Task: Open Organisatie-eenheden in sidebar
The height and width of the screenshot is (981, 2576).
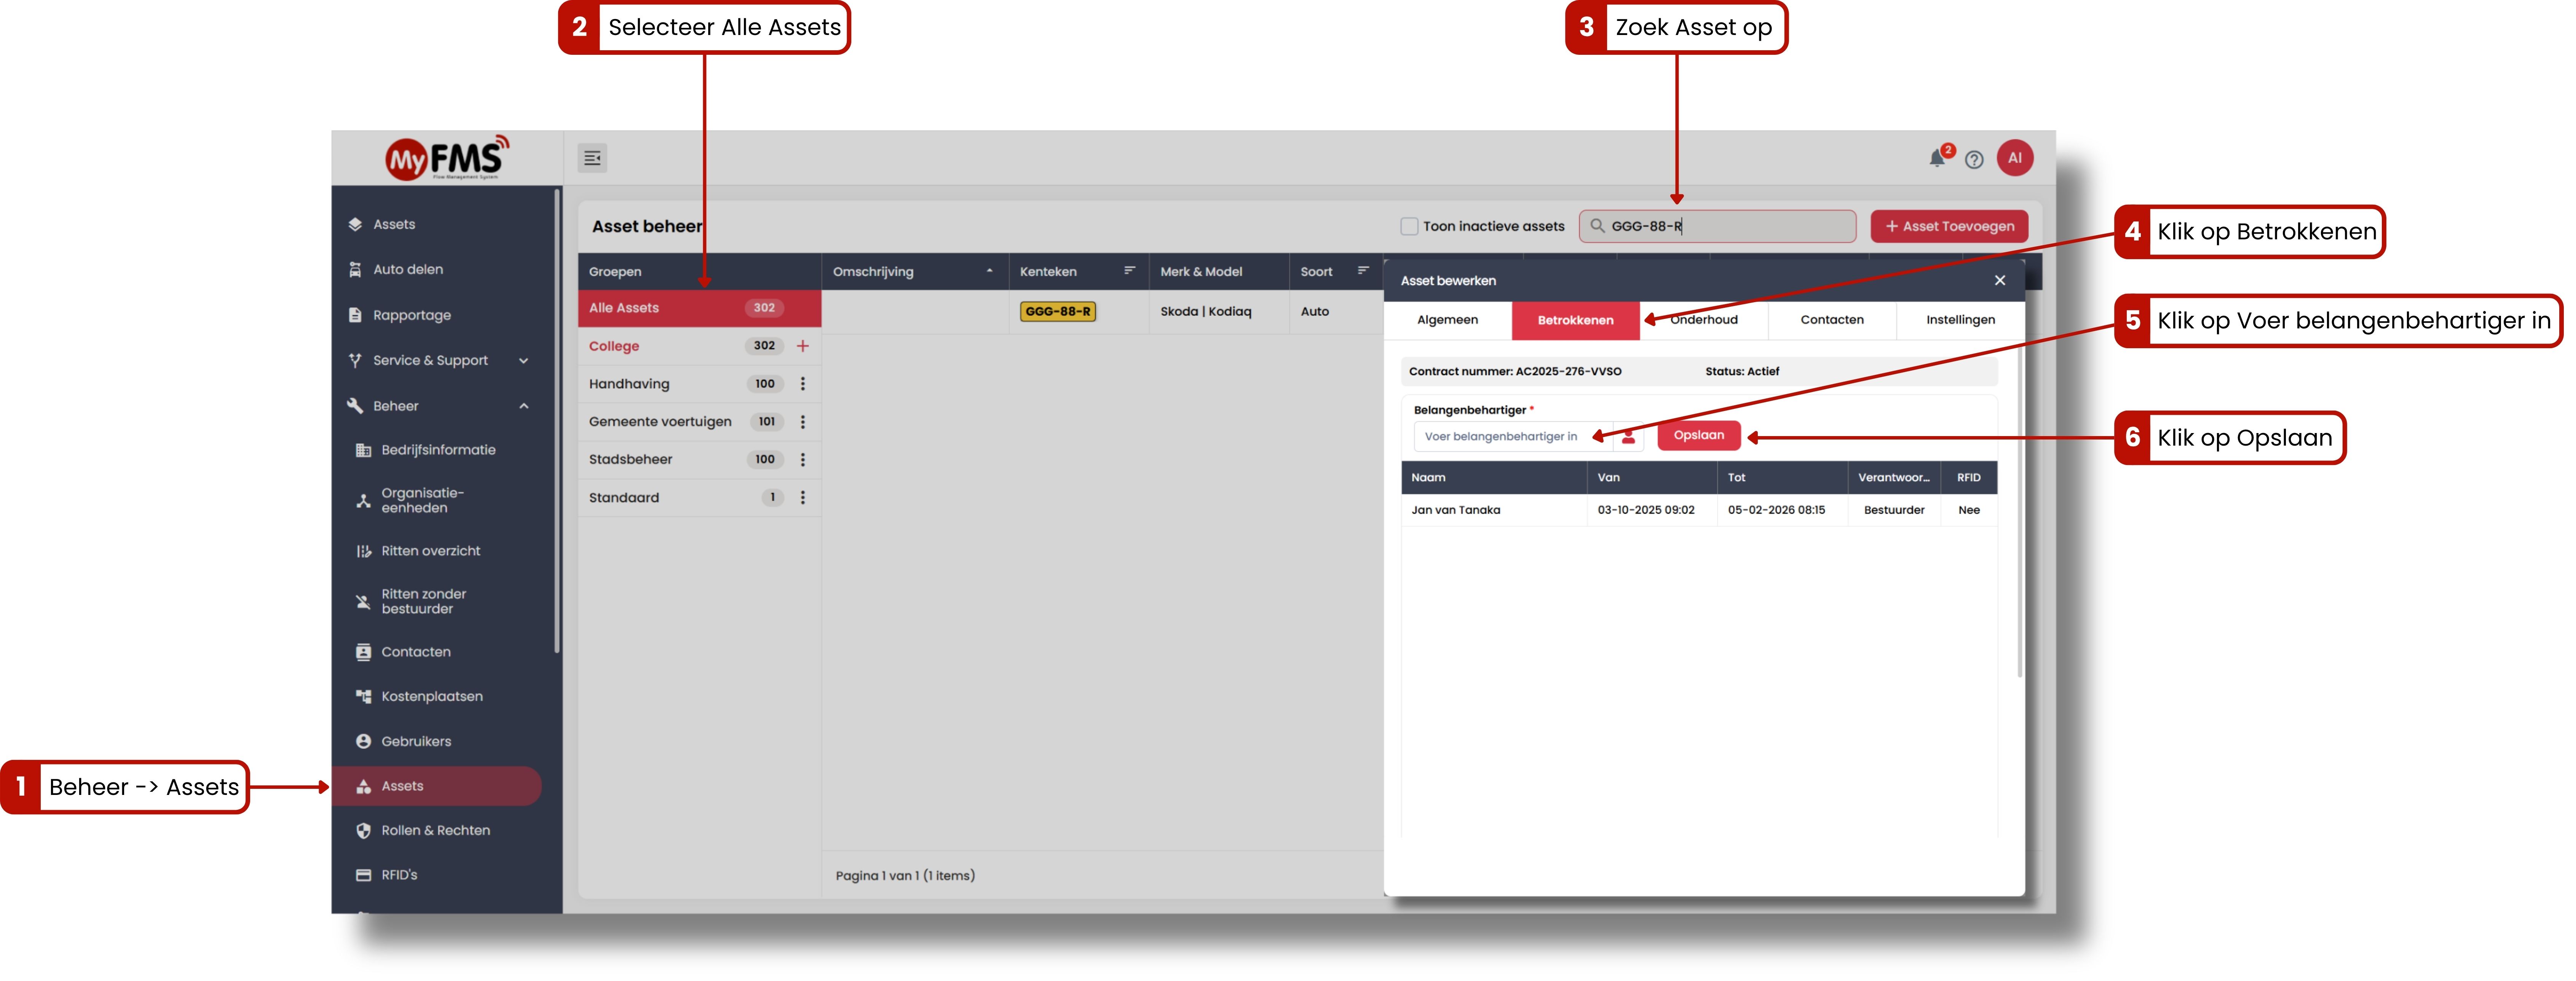Action: (x=422, y=500)
